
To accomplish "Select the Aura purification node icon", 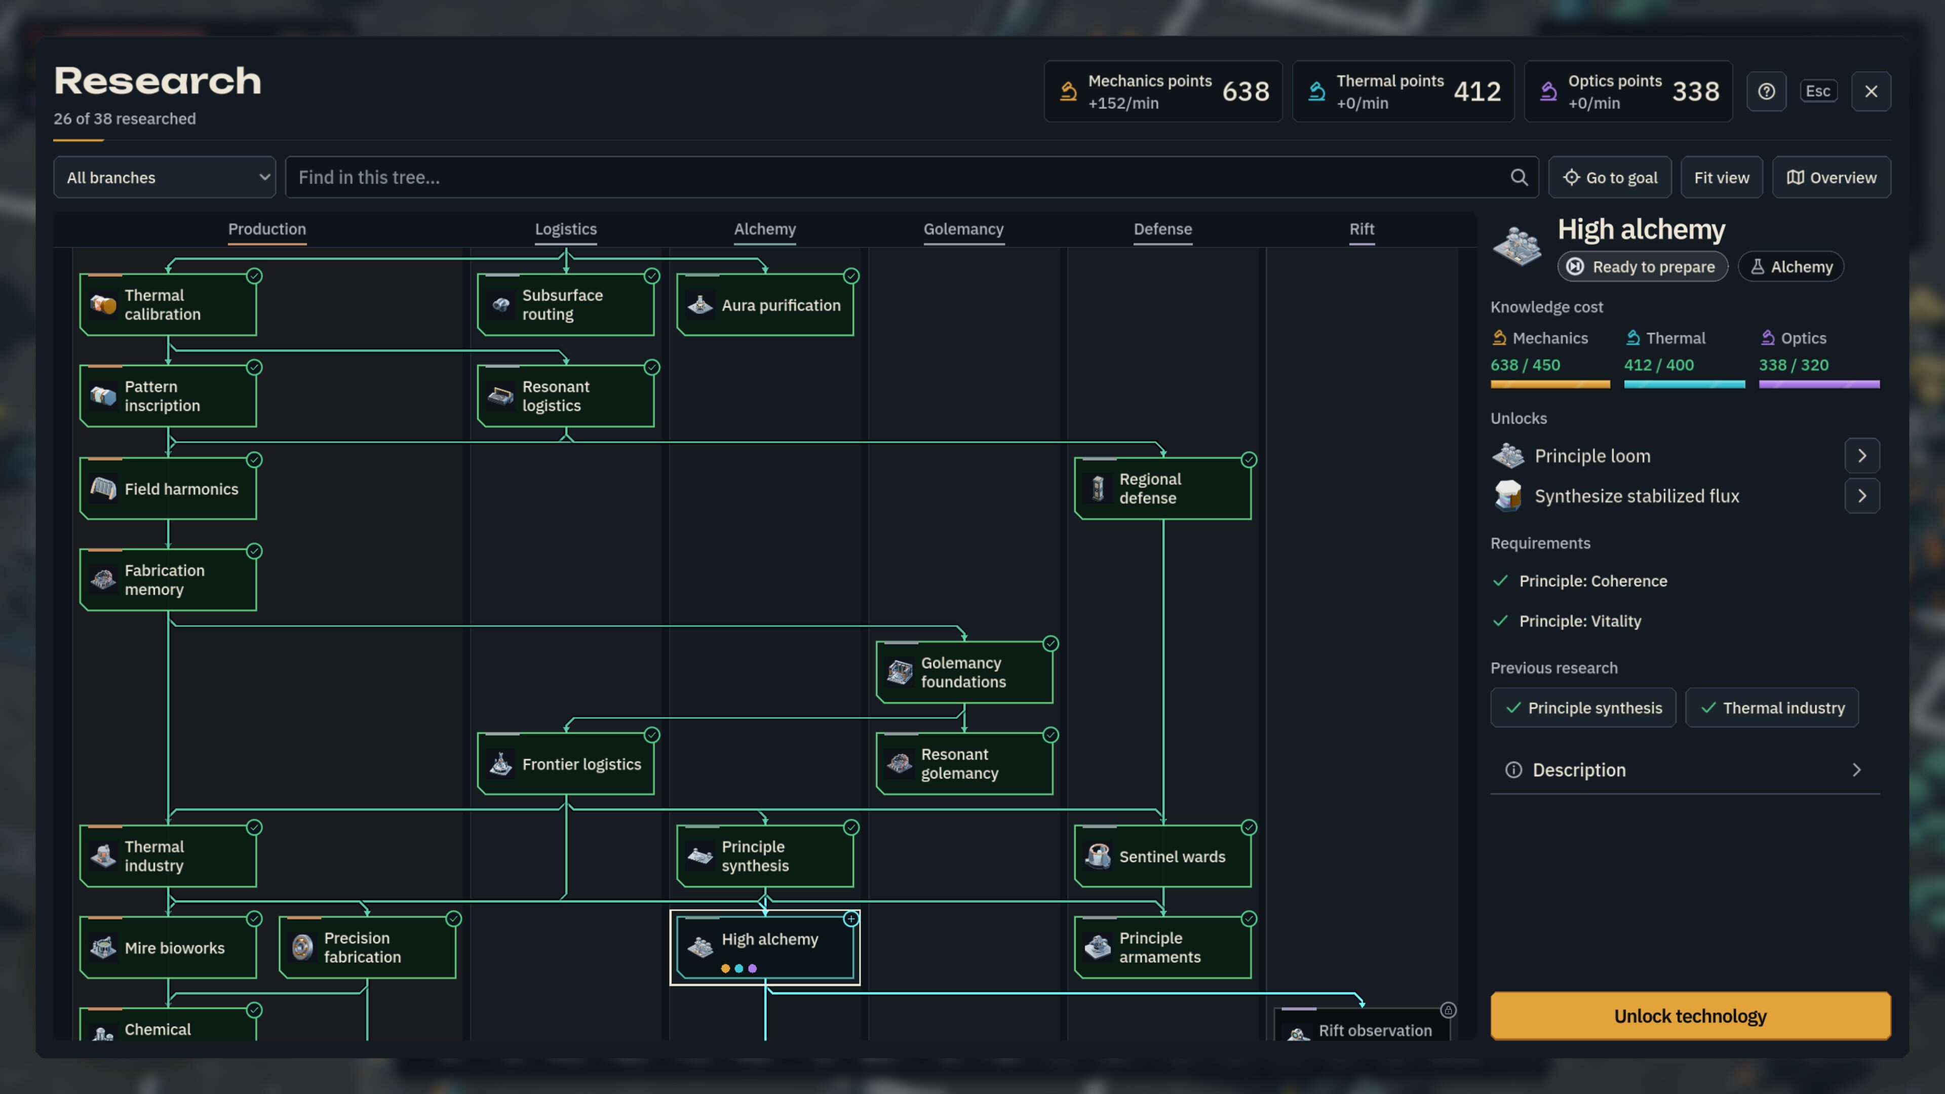I will point(701,305).
